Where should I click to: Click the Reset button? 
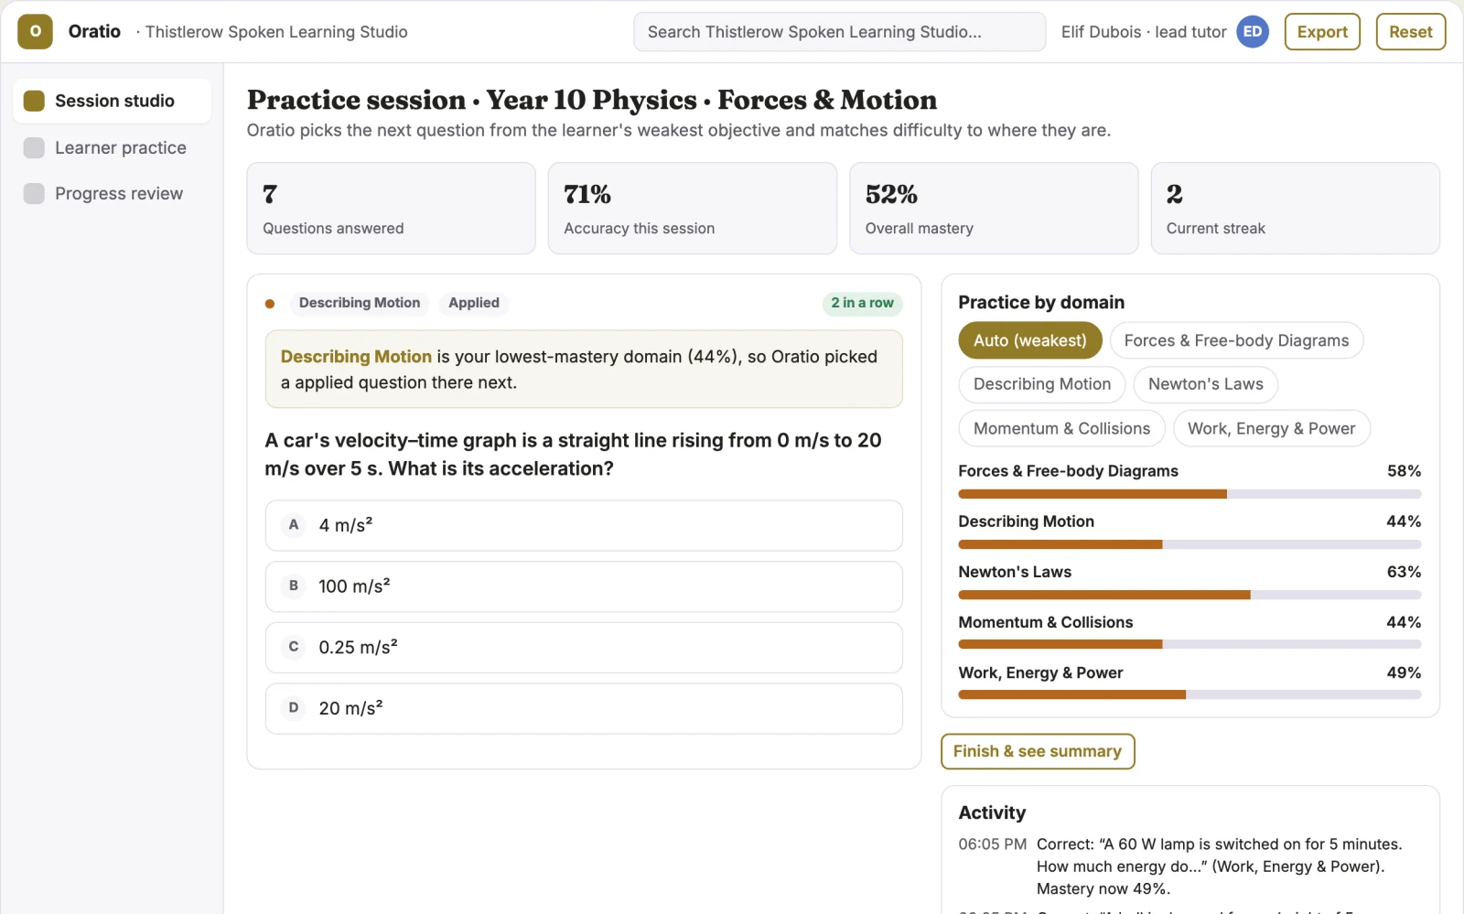(1411, 31)
